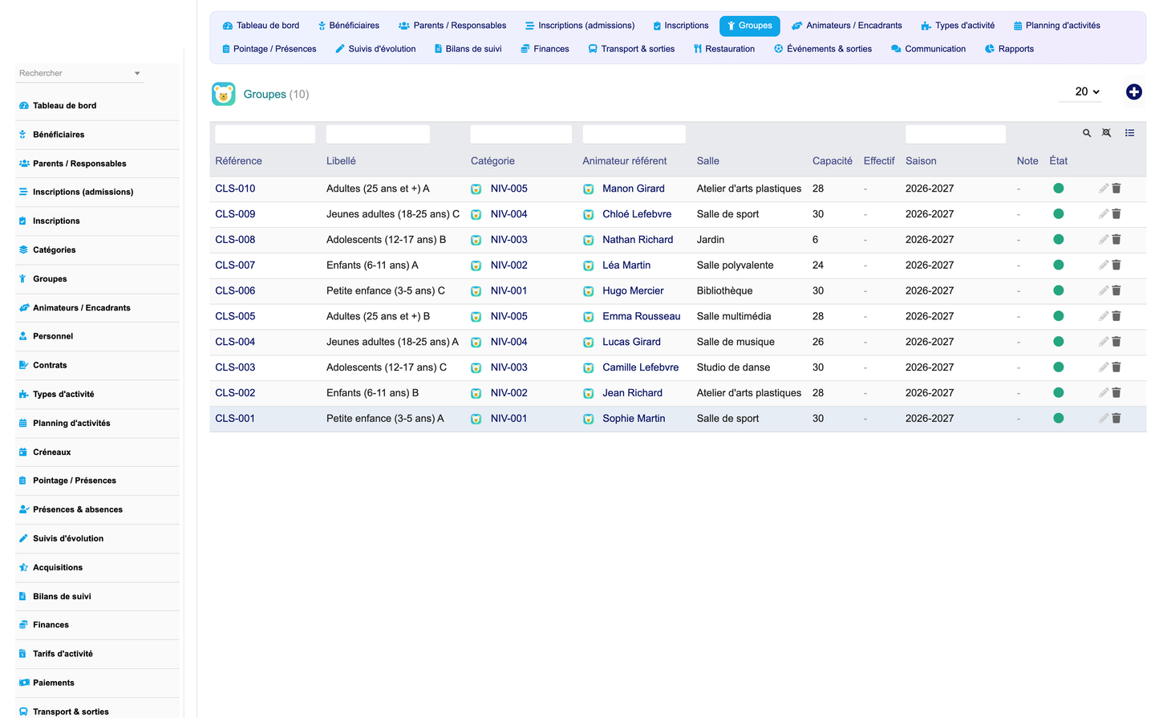1159x718 pixels.
Task: Click label Enfants (6-11 ans) A
Action: click(x=372, y=265)
